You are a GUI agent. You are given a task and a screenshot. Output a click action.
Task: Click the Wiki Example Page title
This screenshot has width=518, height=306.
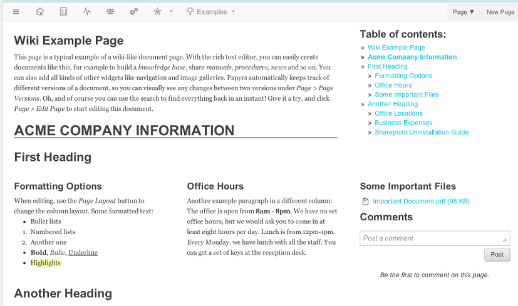(x=69, y=41)
